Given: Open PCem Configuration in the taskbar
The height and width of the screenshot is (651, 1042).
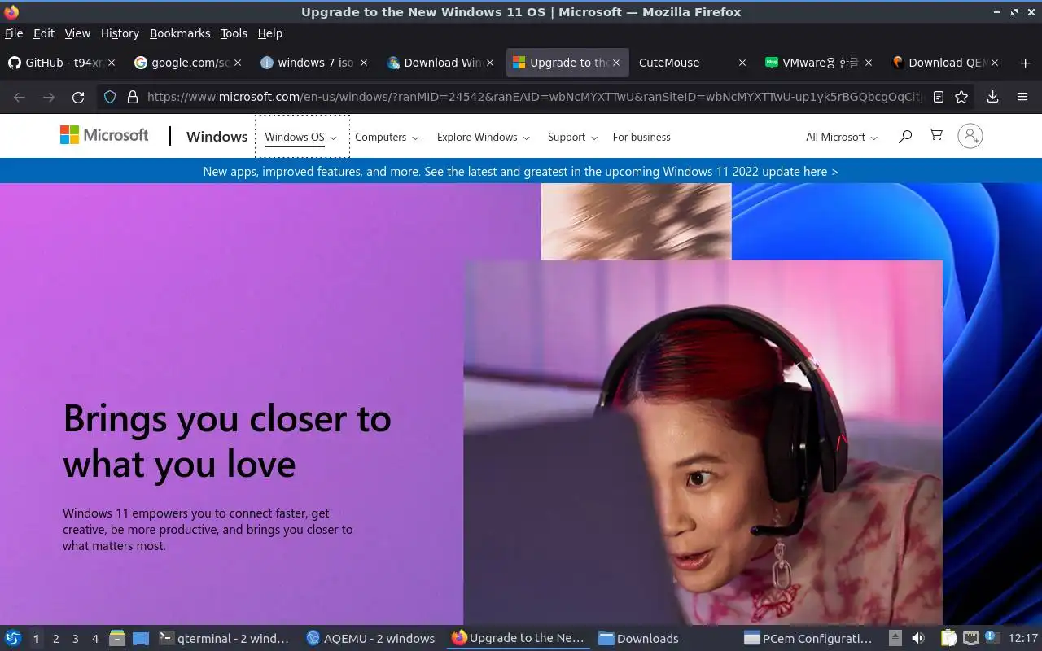Looking at the screenshot, I should click(x=808, y=638).
